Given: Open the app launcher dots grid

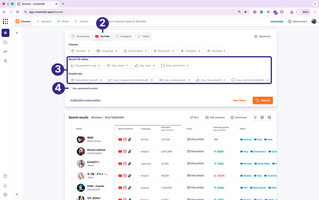Looking at the screenshot, I should coord(5,21).
